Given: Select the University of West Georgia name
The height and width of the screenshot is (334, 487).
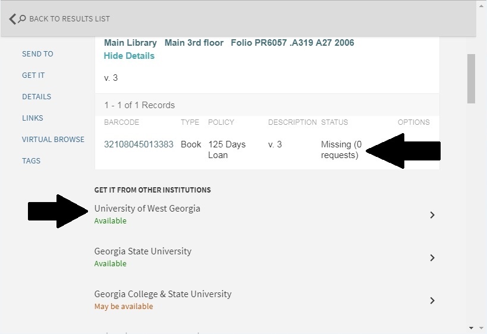Looking at the screenshot, I should coord(147,209).
